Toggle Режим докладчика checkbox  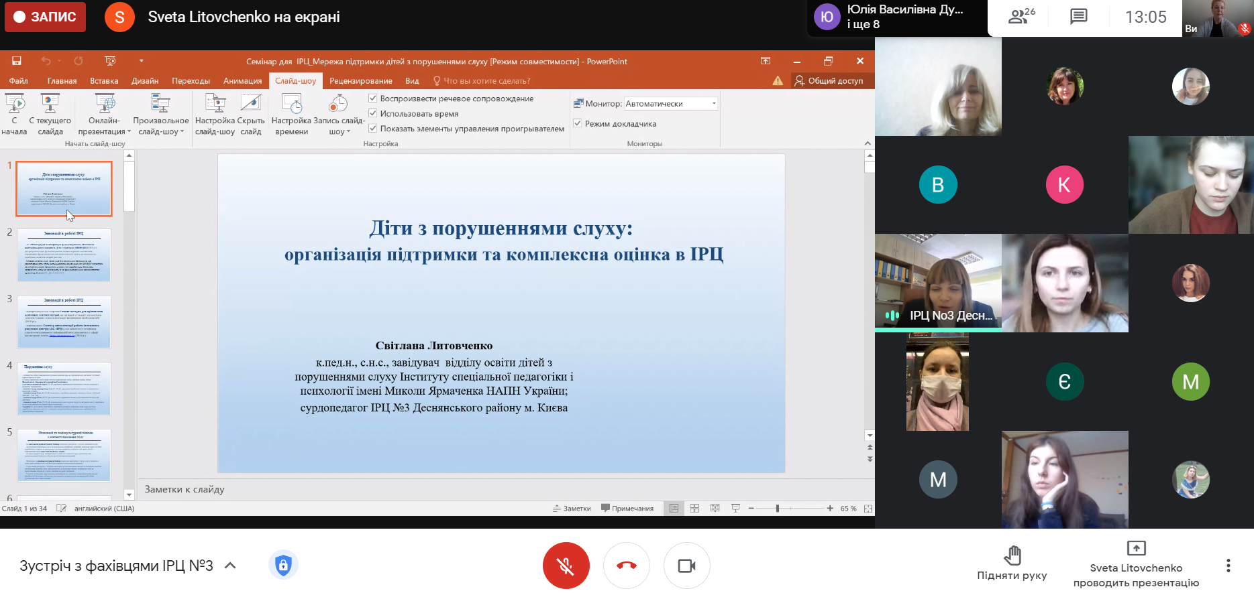[x=578, y=123]
